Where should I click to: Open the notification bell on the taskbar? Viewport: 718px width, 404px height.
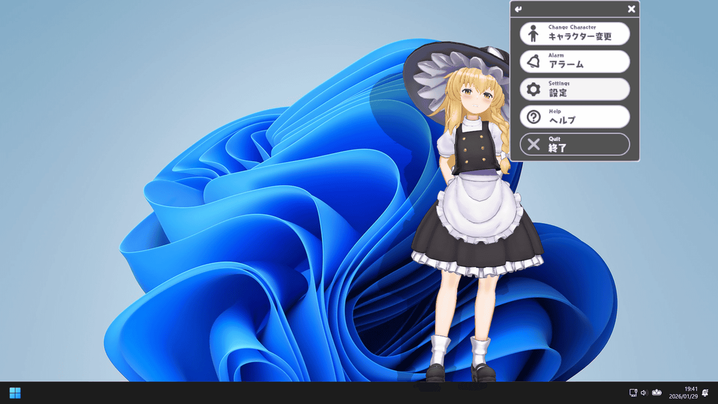point(705,393)
